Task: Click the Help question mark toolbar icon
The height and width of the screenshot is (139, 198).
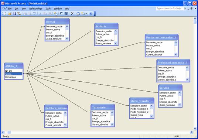Action: 91,14
